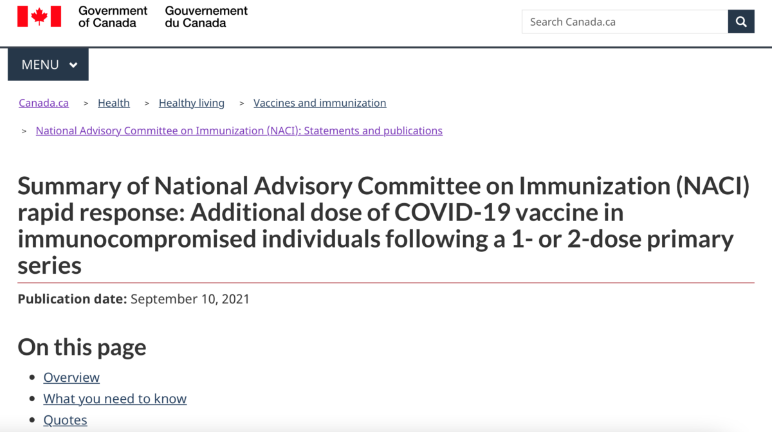Click the Gouvernement du Canada French text
772x432 pixels.
(206, 17)
